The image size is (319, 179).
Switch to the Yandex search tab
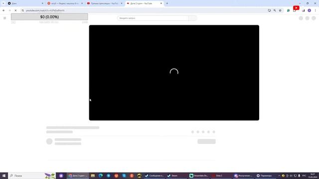65,3
